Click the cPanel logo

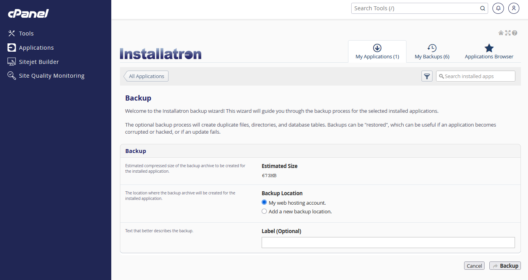(x=28, y=13)
